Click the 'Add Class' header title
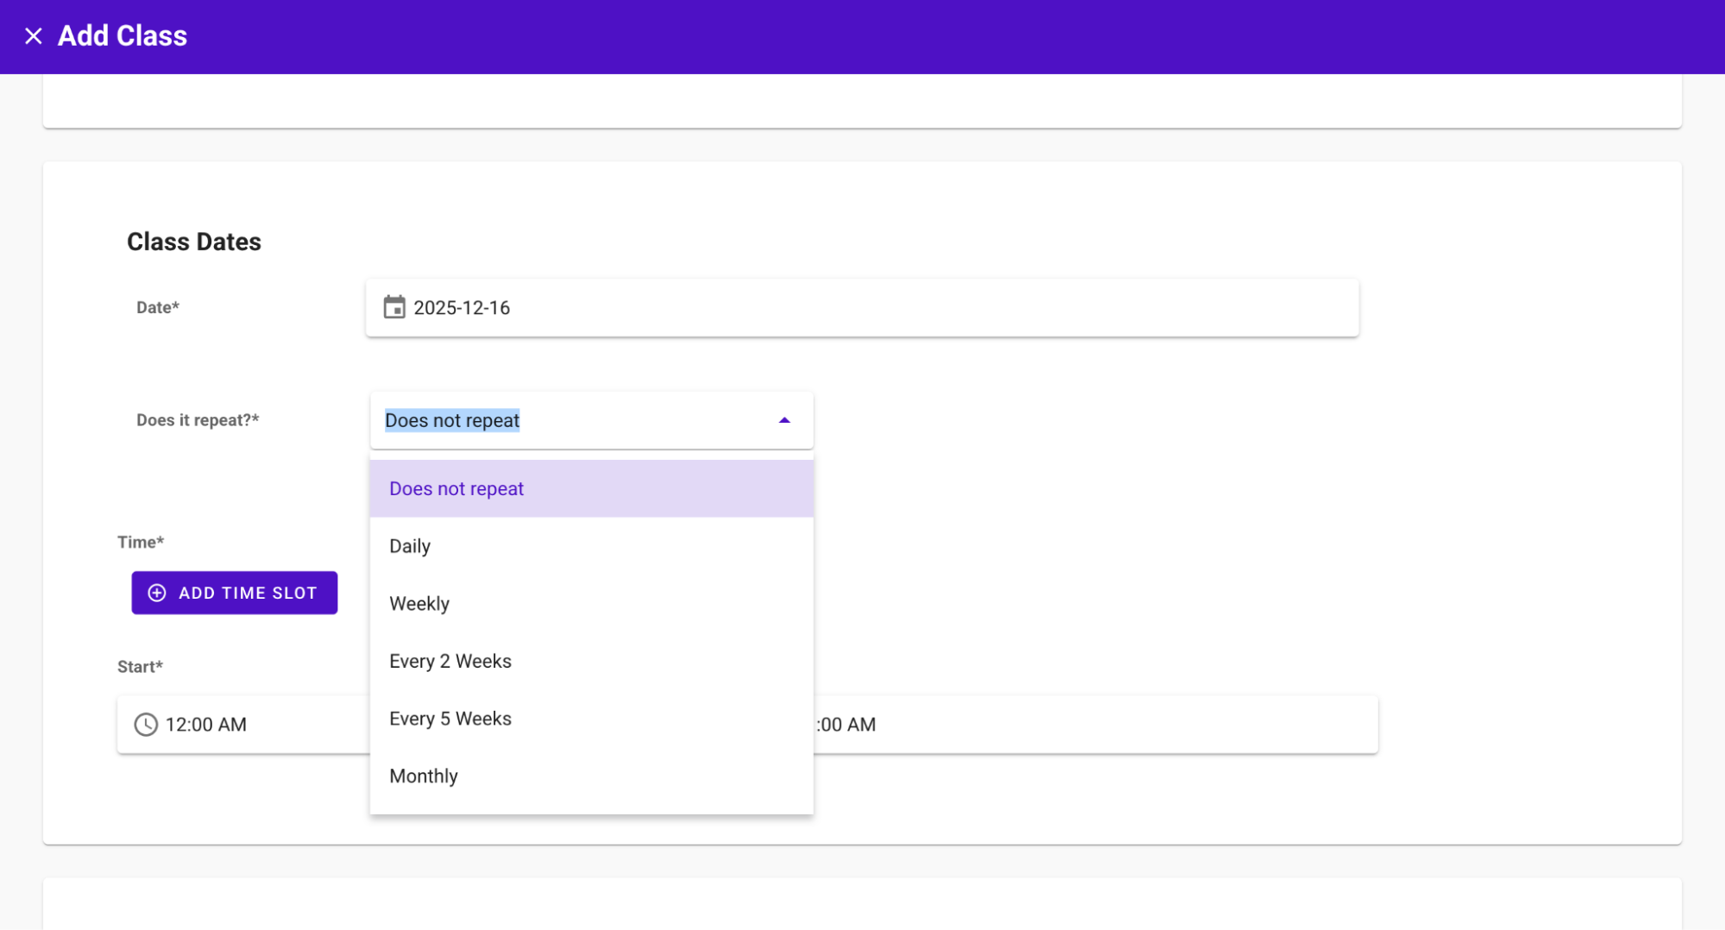Image resolution: width=1725 pixels, height=930 pixels. coord(123,36)
